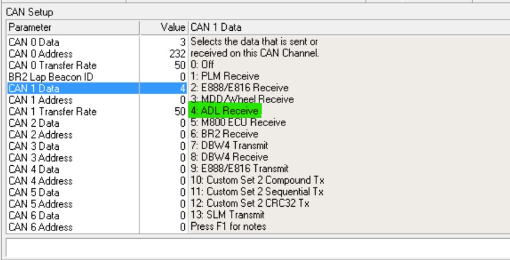Click the '5: M800 ECU Receive' option text
510x260 pixels.
click(238, 123)
